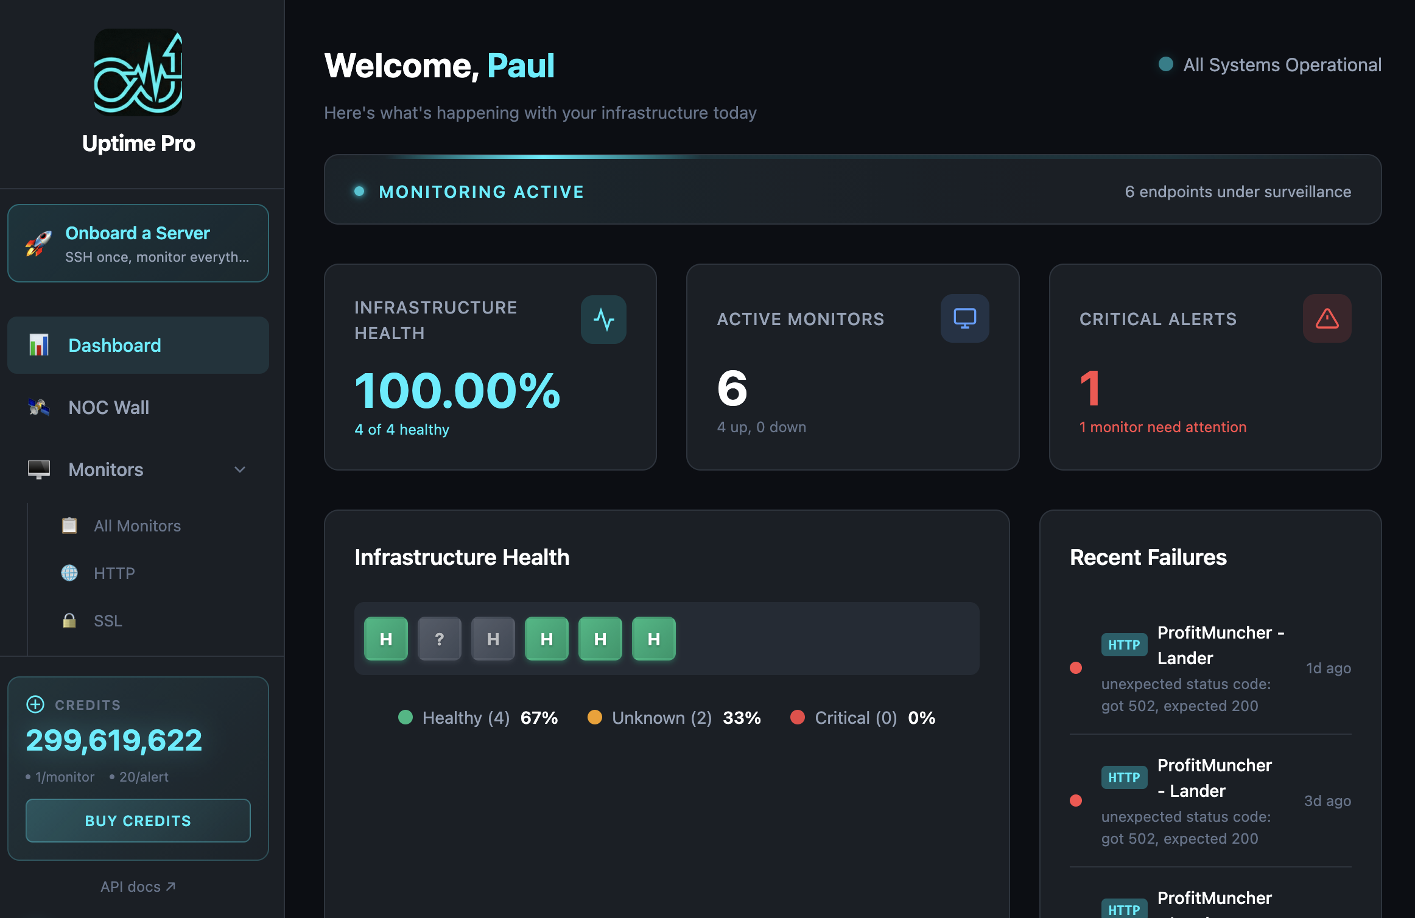The width and height of the screenshot is (1415, 918).
Task: Click the first green H health tile
Action: click(x=385, y=639)
